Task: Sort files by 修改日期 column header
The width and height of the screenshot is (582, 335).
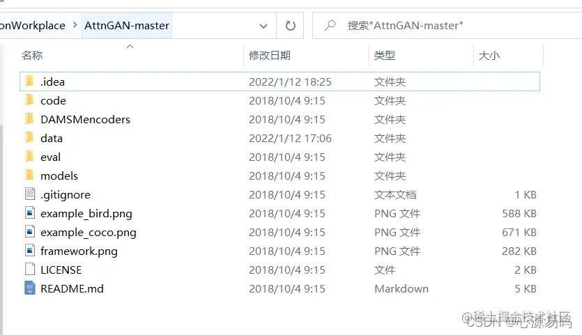Action: (x=270, y=55)
